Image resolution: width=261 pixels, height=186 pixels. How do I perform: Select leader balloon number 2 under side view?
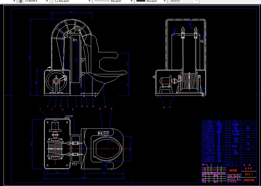(x=48, y=106)
